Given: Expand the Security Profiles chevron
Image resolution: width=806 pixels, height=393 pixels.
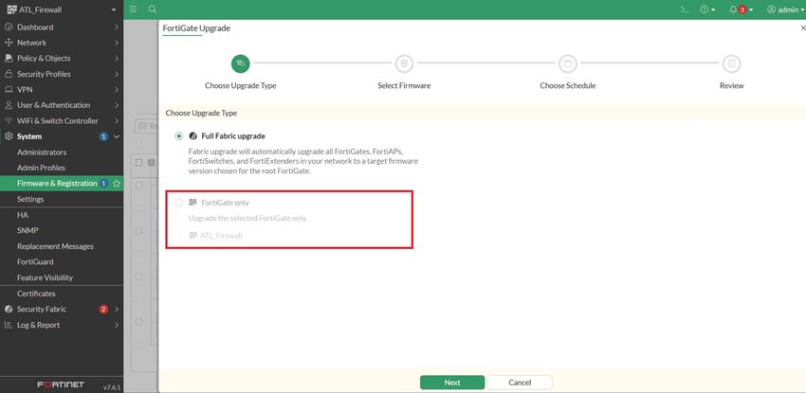Looking at the screenshot, I should point(117,74).
